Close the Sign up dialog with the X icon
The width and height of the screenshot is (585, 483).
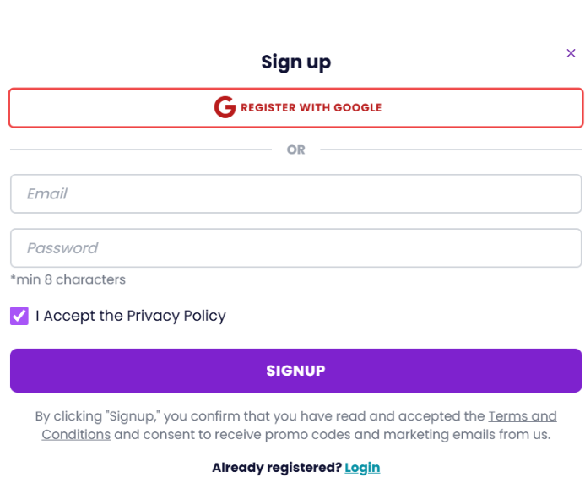click(571, 53)
